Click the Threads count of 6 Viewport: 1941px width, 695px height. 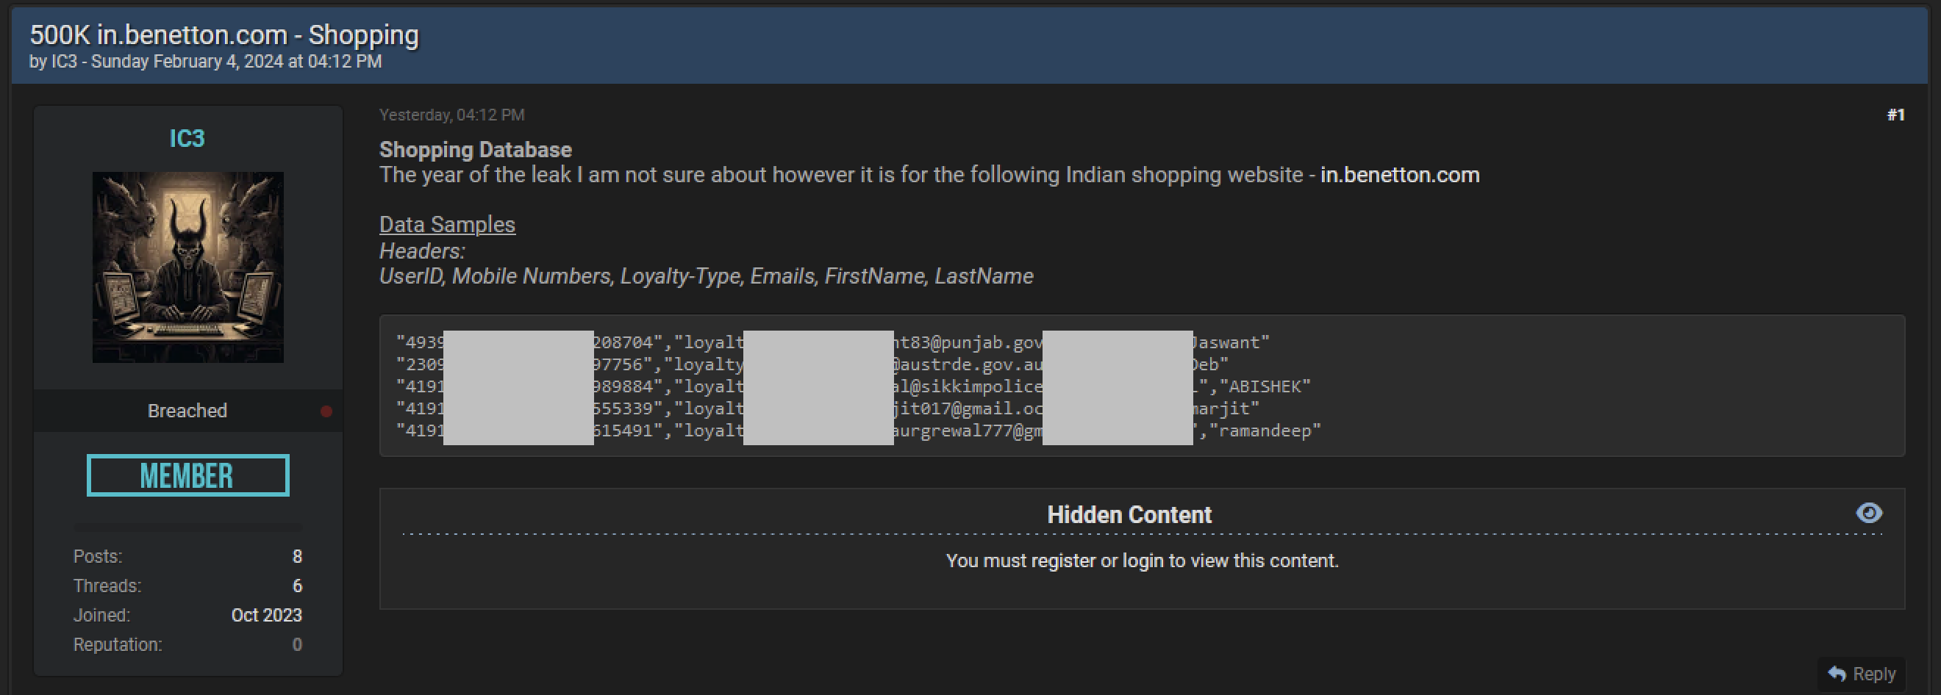(x=297, y=586)
